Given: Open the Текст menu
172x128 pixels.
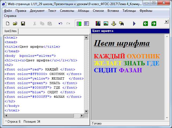Looking at the screenshot, I should click(x=52, y=11).
